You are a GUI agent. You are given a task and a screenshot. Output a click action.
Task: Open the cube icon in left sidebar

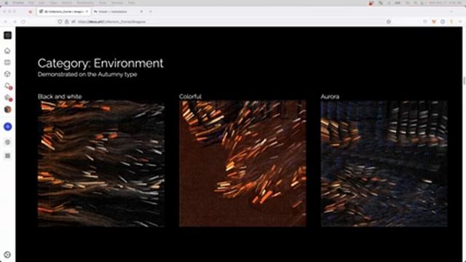[x=7, y=74]
